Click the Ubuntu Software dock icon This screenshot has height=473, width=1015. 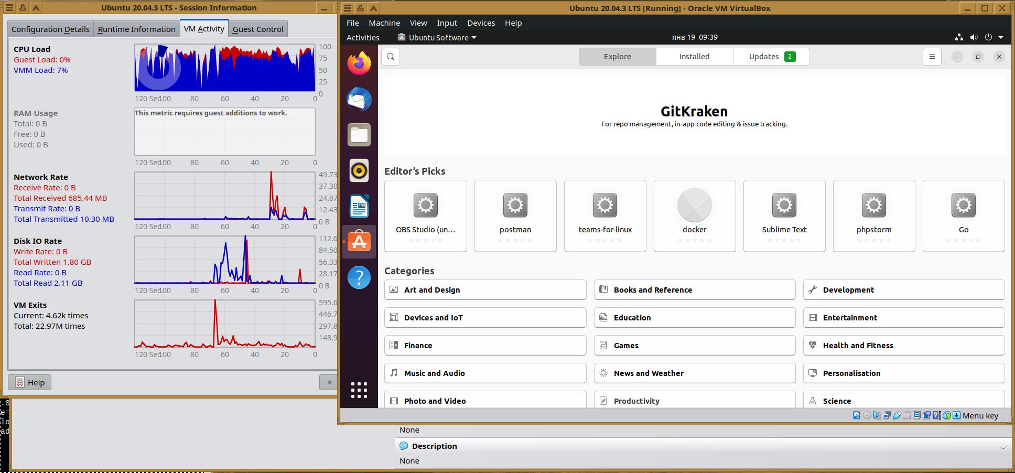[359, 242]
